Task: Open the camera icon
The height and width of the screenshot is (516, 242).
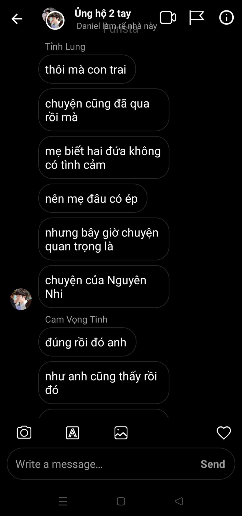Action: click(24, 432)
